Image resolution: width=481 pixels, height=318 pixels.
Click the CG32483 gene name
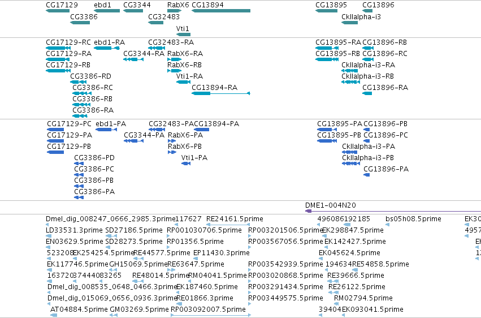(x=164, y=17)
